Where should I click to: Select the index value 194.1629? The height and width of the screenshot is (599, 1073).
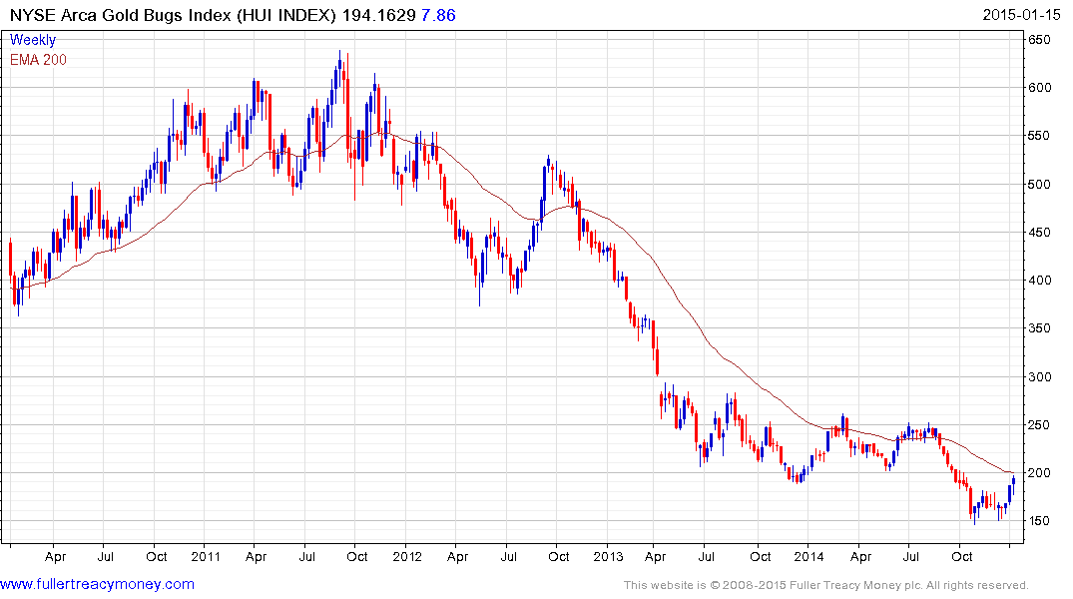(x=379, y=15)
